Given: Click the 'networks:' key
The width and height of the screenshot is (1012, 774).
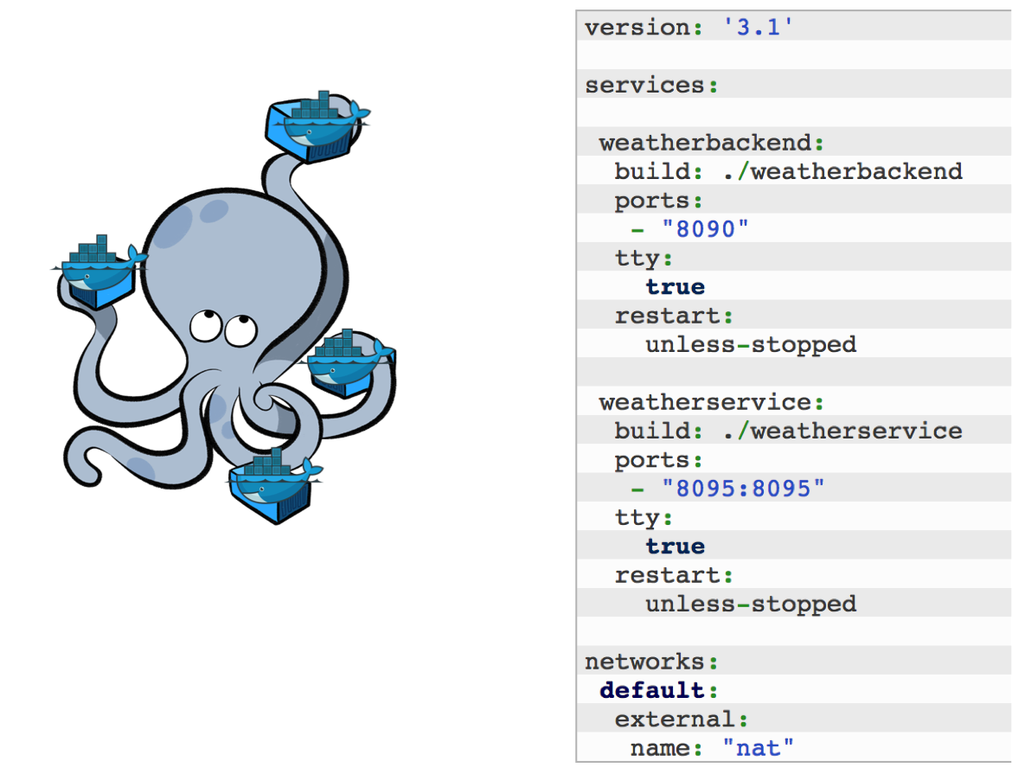Looking at the screenshot, I should 651,662.
